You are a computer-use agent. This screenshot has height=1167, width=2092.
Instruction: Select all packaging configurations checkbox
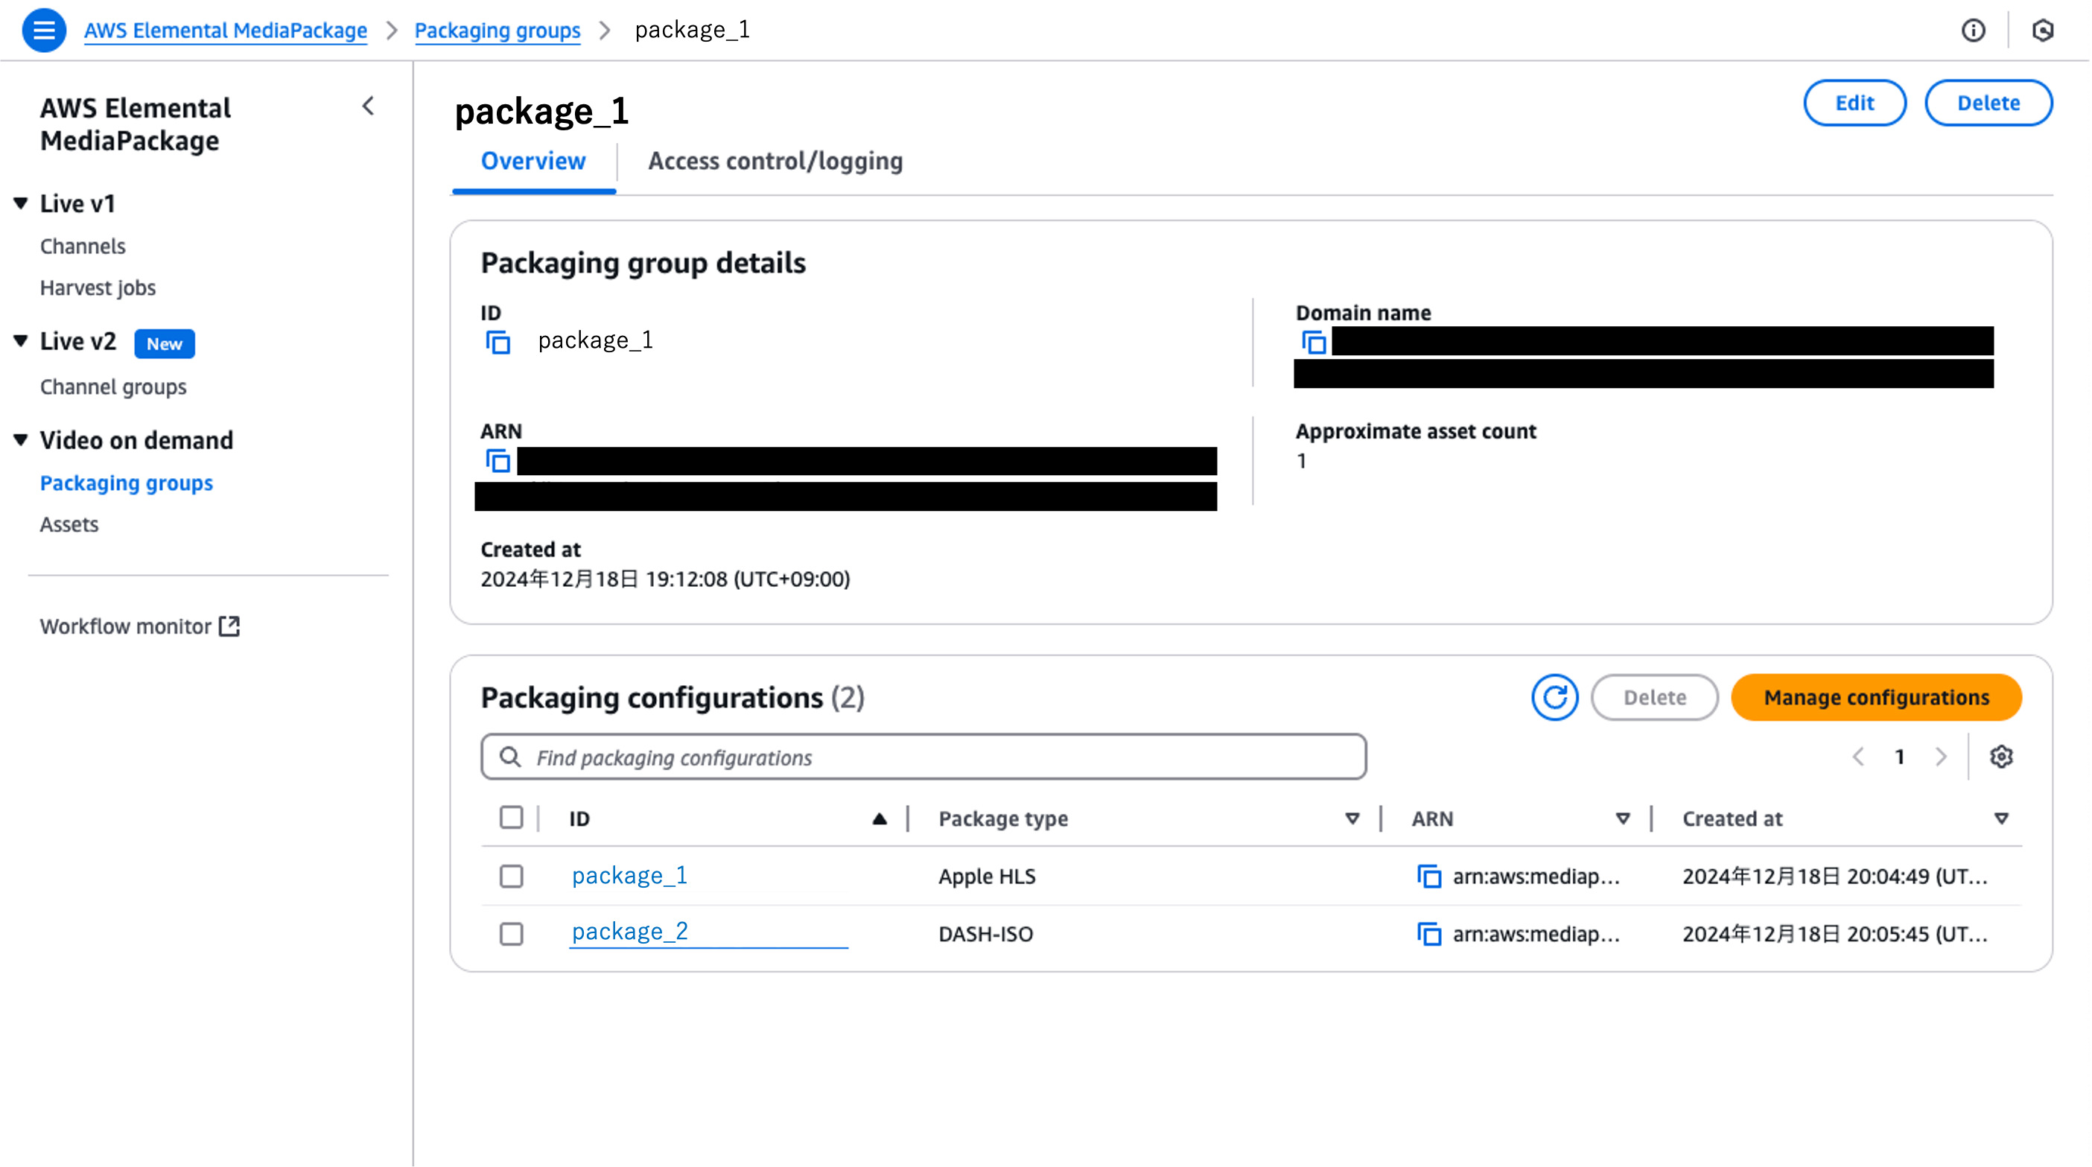tap(511, 817)
